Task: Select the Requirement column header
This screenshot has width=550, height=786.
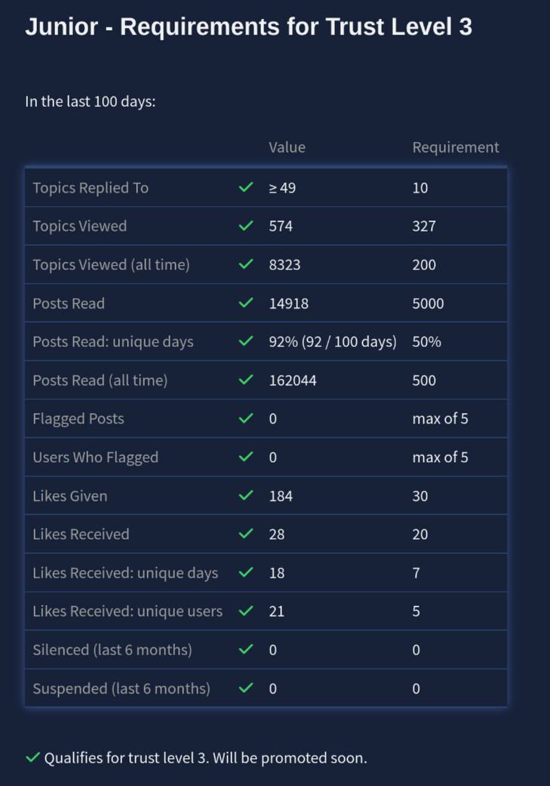Action: pos(455,147)
